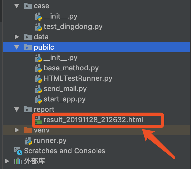Click the 外部库 library bars icon
The width and height of the screenshot is (191, 169).
click(x=18, y=161)
